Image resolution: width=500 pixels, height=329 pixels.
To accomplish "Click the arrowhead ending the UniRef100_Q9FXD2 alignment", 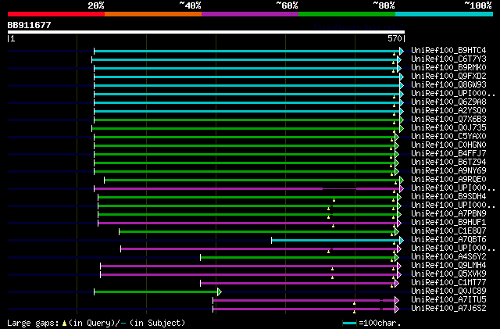I will (402, 77).
